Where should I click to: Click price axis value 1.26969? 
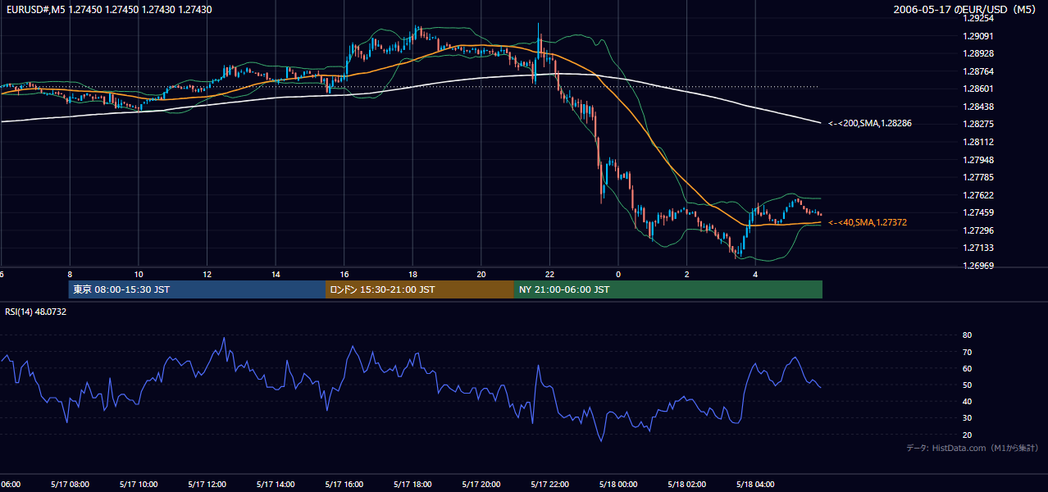(x=979, y=266)
